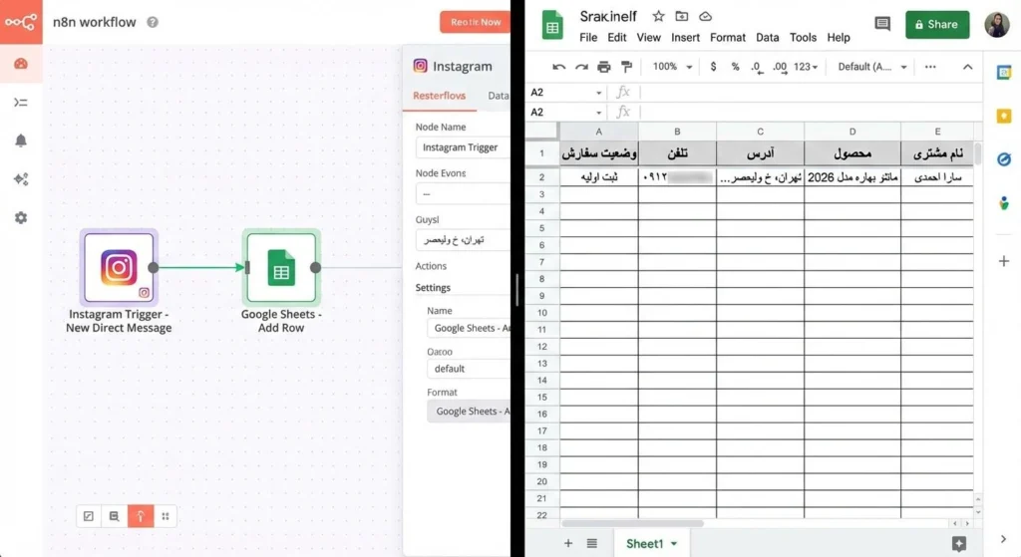Check the cloud save status icon
The width and height of the screenshot is (1021, 557).
(x=705, y=16)
